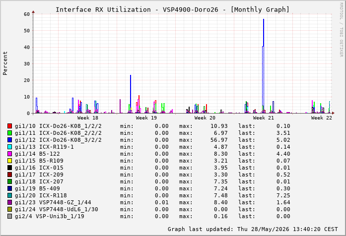
Task: Click the last value 3.51 for gi1/11
Action: point(283,133)
